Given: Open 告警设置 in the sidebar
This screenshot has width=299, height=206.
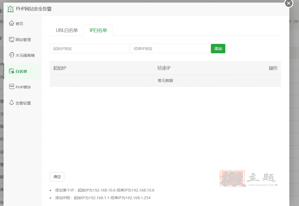Looking at the screenshot, I should pyautogui.click(x=23, y=103).
